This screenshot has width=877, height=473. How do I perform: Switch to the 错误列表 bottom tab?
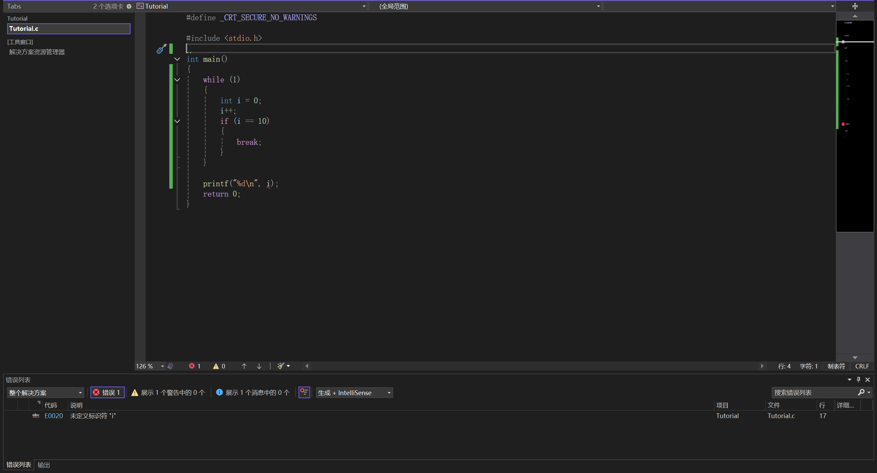click(19, 465)
